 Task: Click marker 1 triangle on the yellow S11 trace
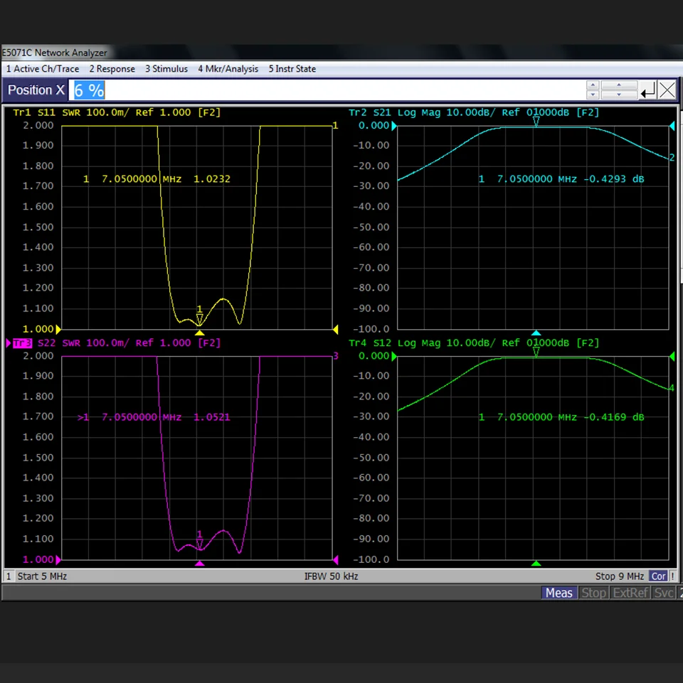[x=199, y=320]
